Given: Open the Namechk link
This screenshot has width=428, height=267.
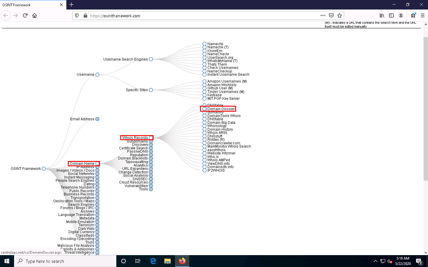Looking at the screenshot, I should pyautogui.click(x=215, y=44).
